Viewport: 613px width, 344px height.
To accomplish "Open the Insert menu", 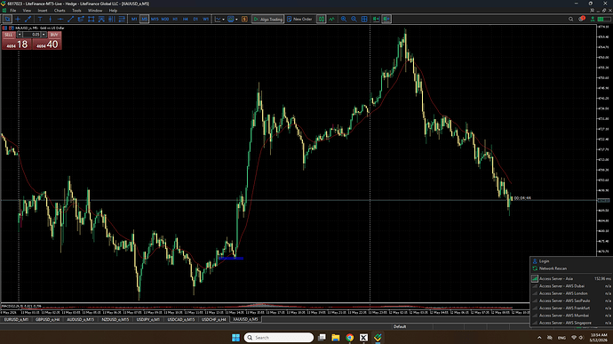I will (43, 11).
